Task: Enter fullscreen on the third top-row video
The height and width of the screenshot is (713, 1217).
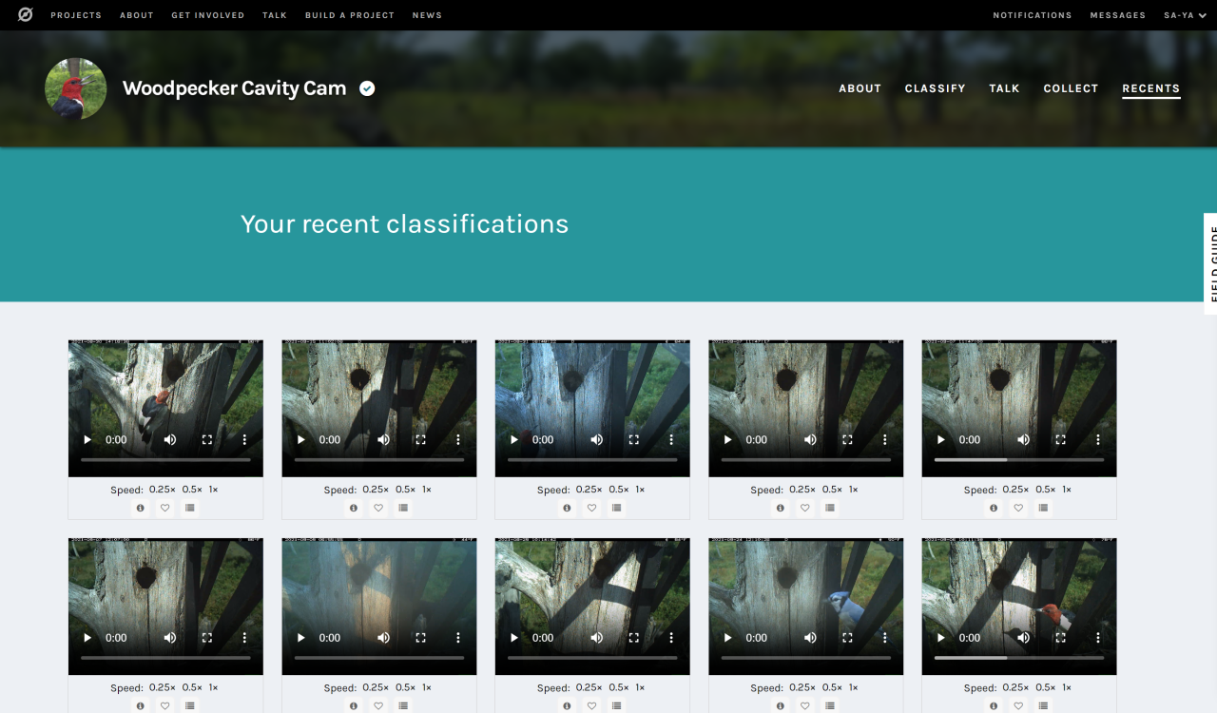Action: point(634,440)
